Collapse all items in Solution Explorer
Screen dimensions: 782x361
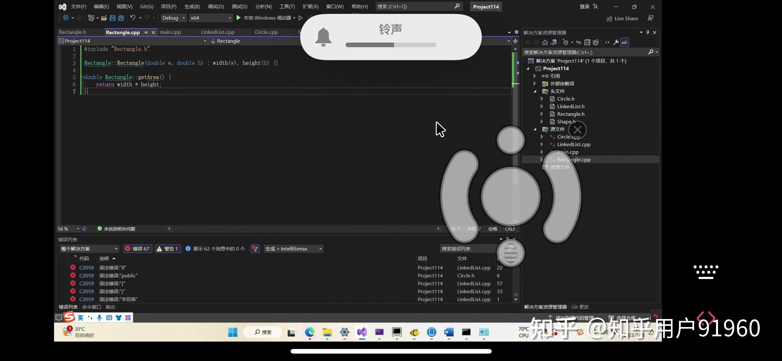click(587, 42)
